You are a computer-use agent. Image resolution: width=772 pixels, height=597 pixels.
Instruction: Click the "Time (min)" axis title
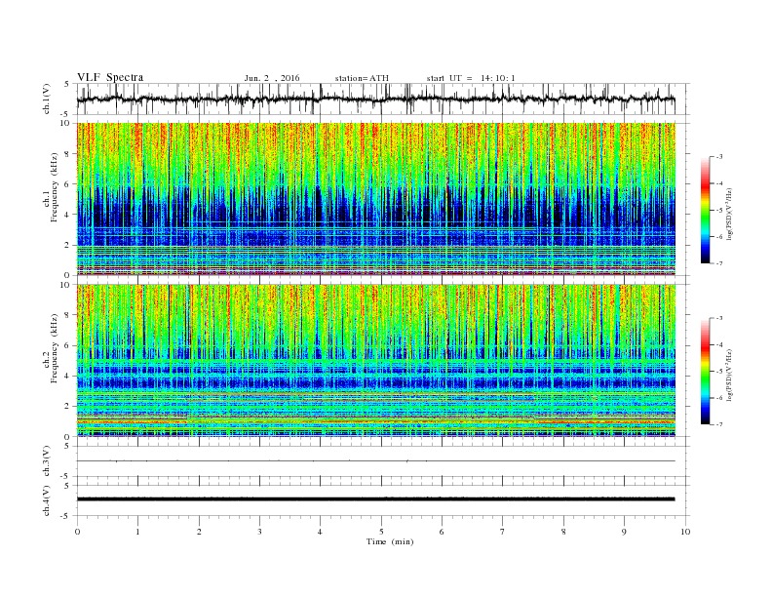coord(390,541)
